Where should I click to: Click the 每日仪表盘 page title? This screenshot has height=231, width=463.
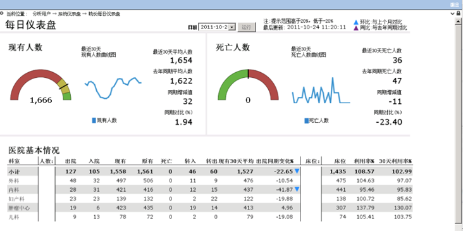click(30, 25)
